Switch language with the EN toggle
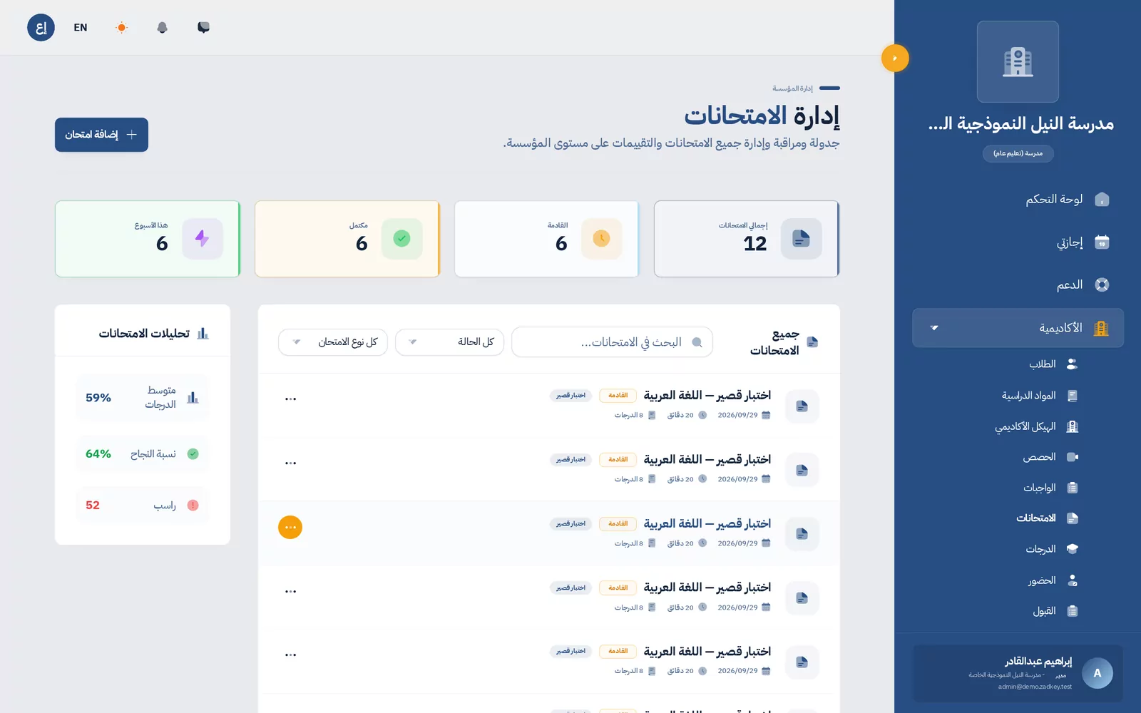Image resolution: width=1141 pixels, height=713 pixels. pos(81,28)
